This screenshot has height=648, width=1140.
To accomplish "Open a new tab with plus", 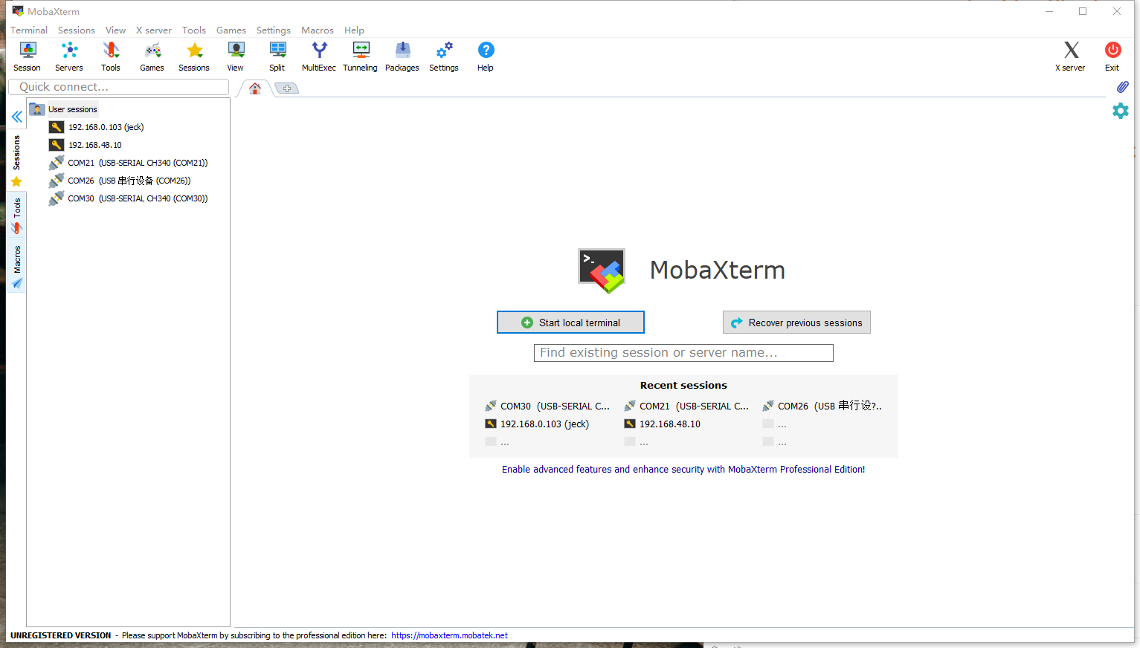I will pos(287,88).
